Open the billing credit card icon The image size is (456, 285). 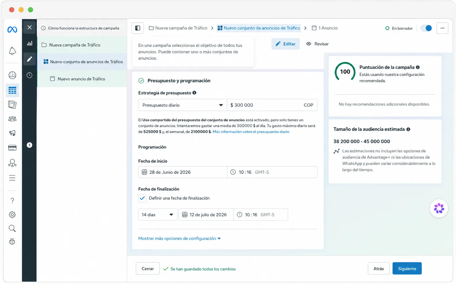tap(12, 148)
